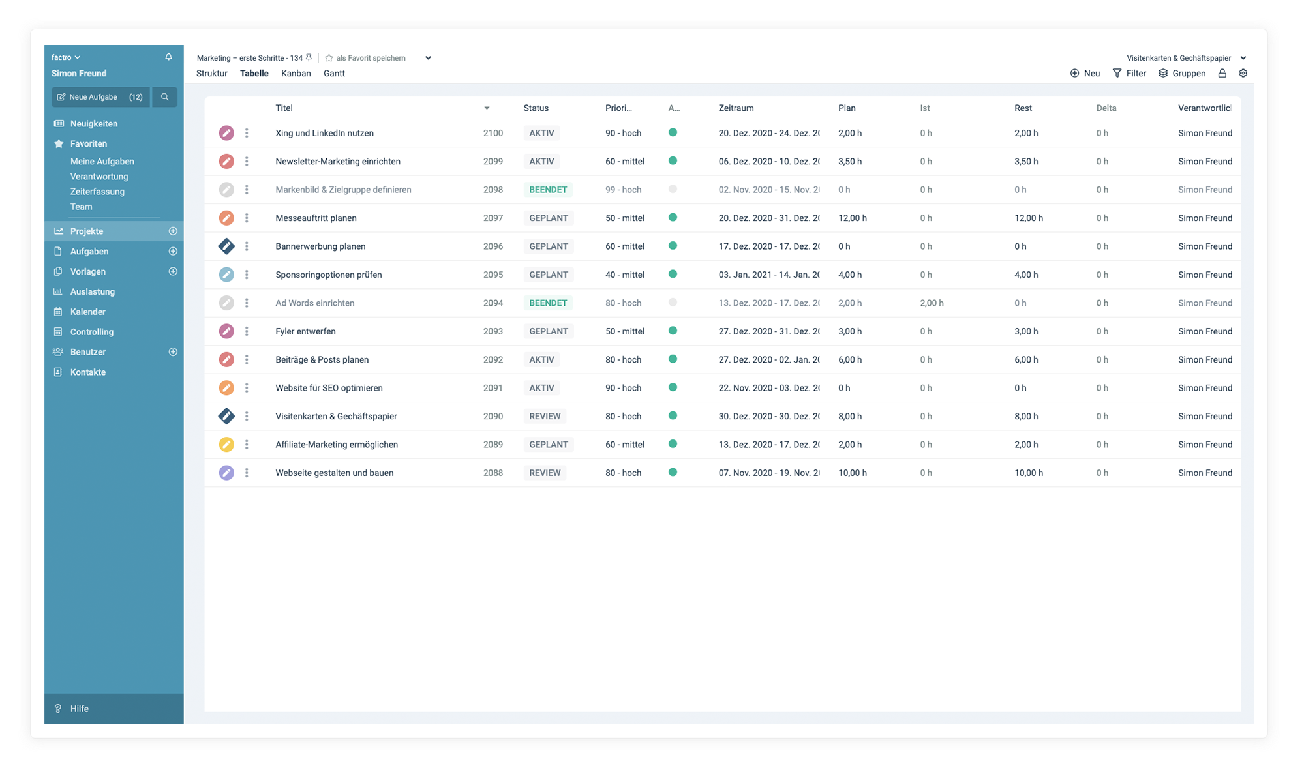Open the Filter button
The height and width of the screenshot is (772, 1304).
tap(1129, 74)
